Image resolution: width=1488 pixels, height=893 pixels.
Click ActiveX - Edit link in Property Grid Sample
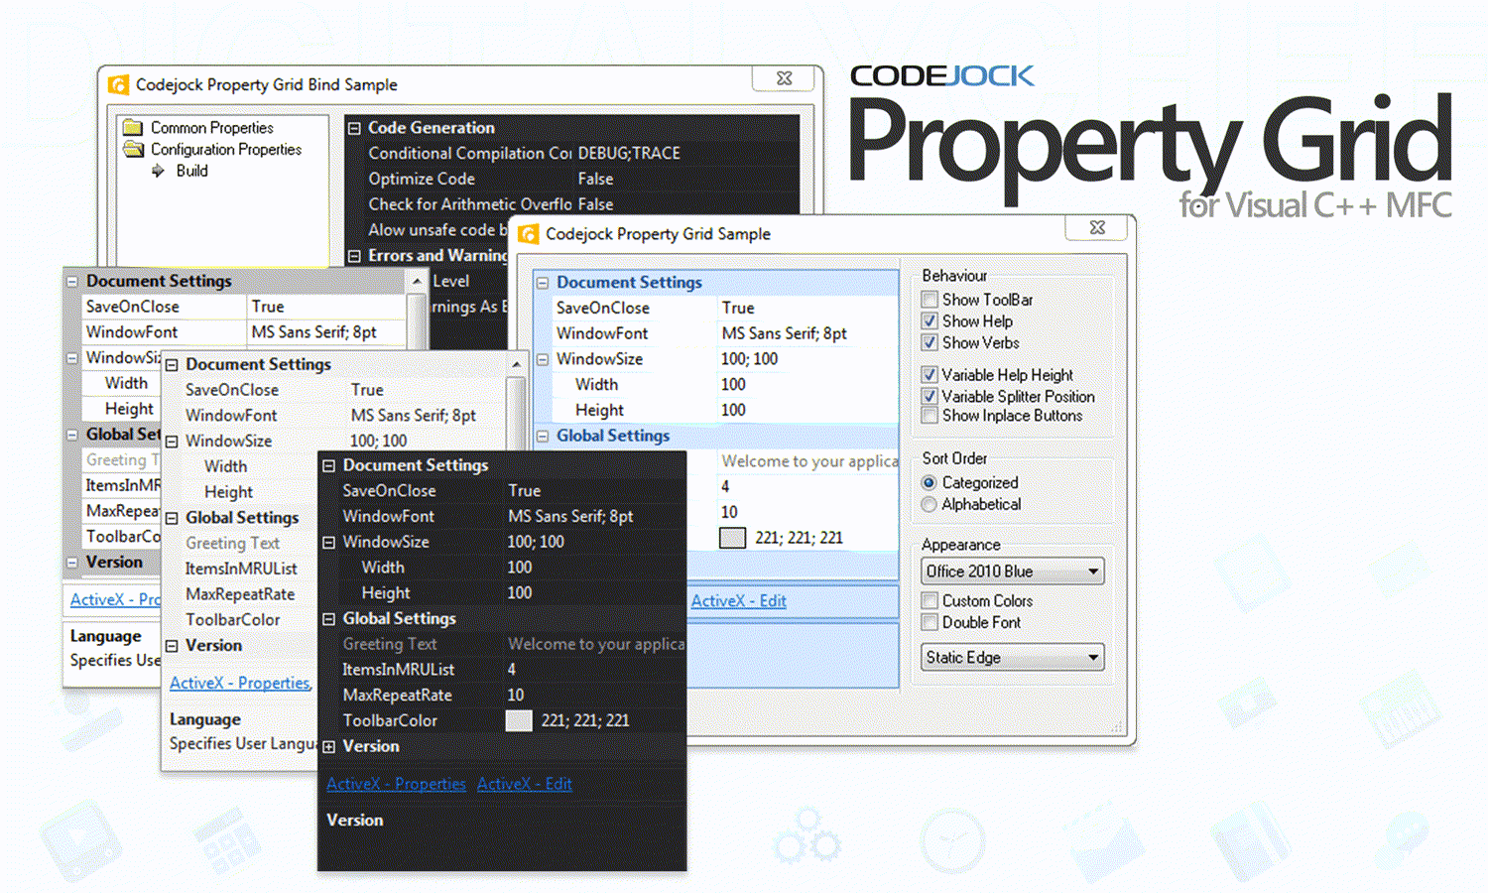coord(739,601)
